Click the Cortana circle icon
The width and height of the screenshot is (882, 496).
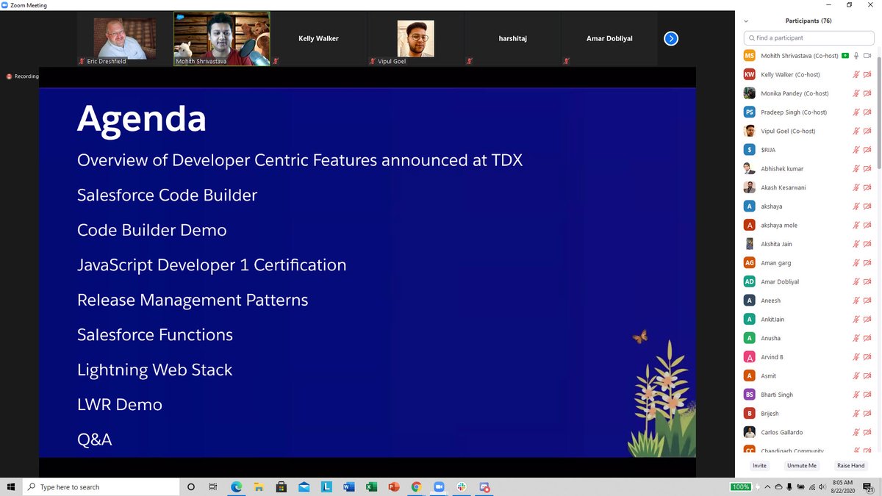pos(191,486)
